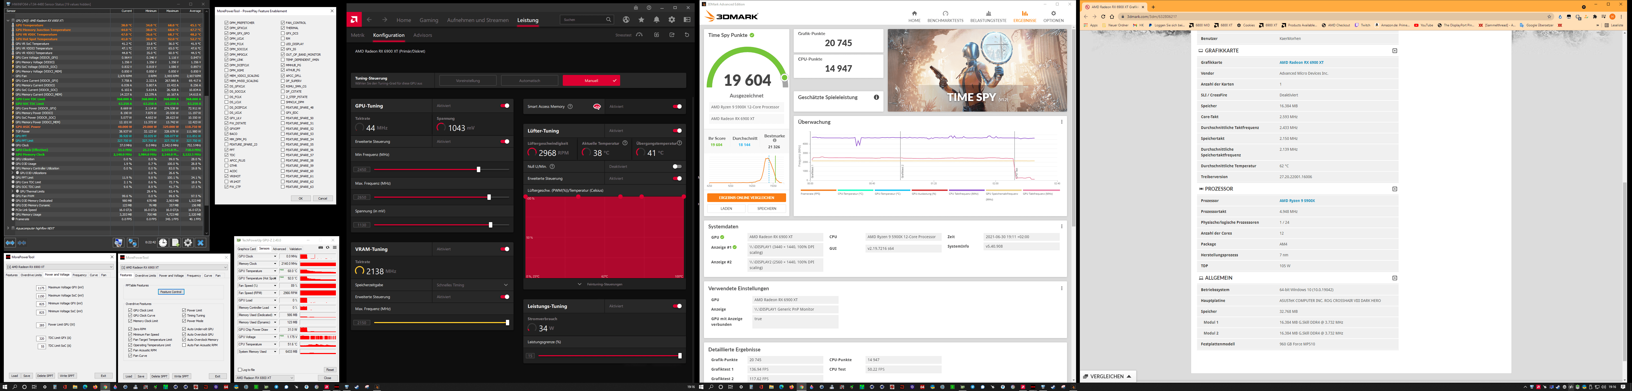Toggle Null U/Min. switch
Screen dimensions: 1632x391
677,166
